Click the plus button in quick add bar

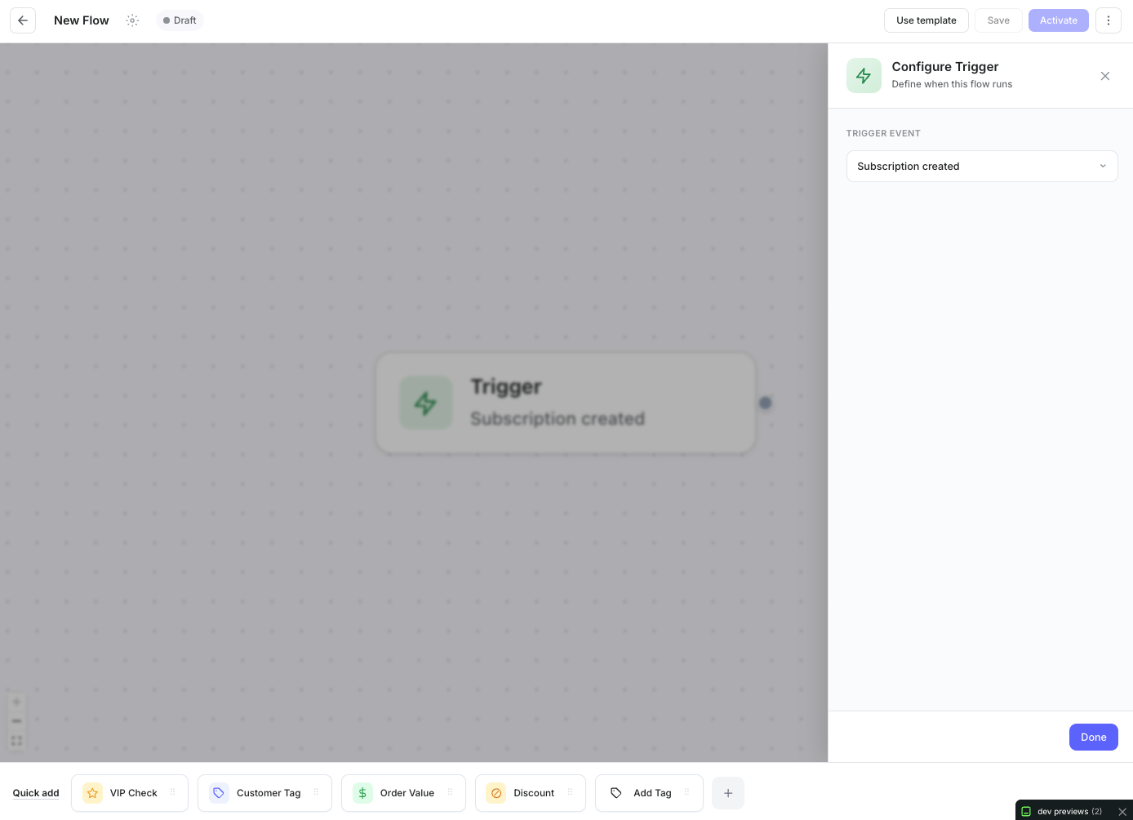pyautogui.click(x=728, y=793)
